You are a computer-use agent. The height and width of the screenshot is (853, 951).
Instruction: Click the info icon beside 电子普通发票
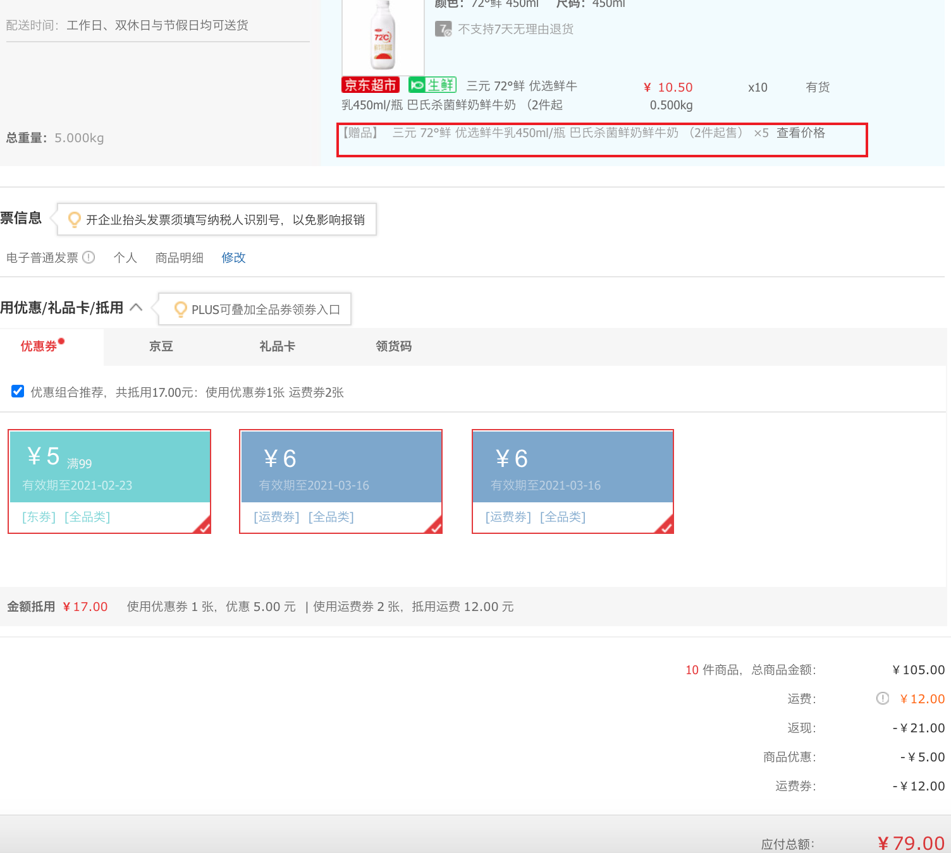89,257
